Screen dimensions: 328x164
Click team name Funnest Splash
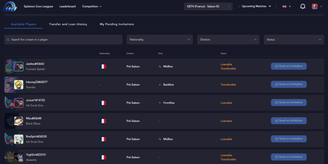point(35,69)
